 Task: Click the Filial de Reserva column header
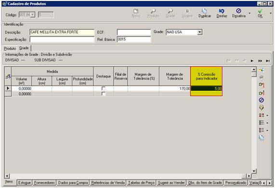click(121, 76)
